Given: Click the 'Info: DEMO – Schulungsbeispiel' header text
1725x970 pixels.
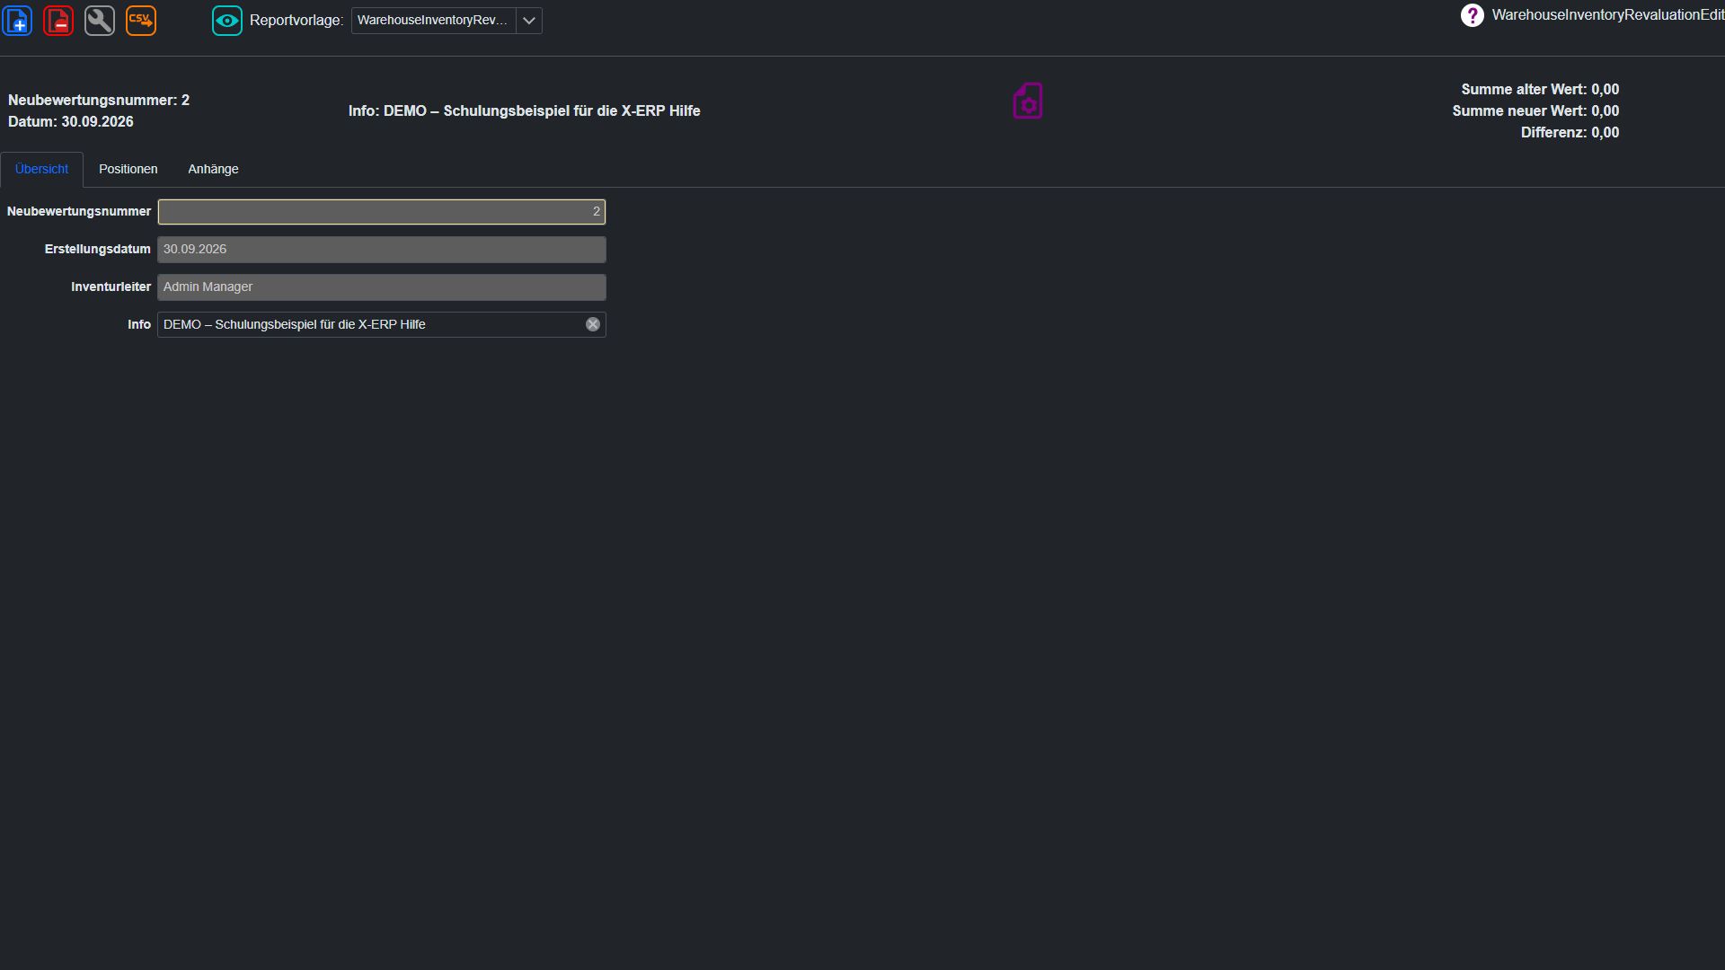Looking at the screenshot, I should (525, 111).
